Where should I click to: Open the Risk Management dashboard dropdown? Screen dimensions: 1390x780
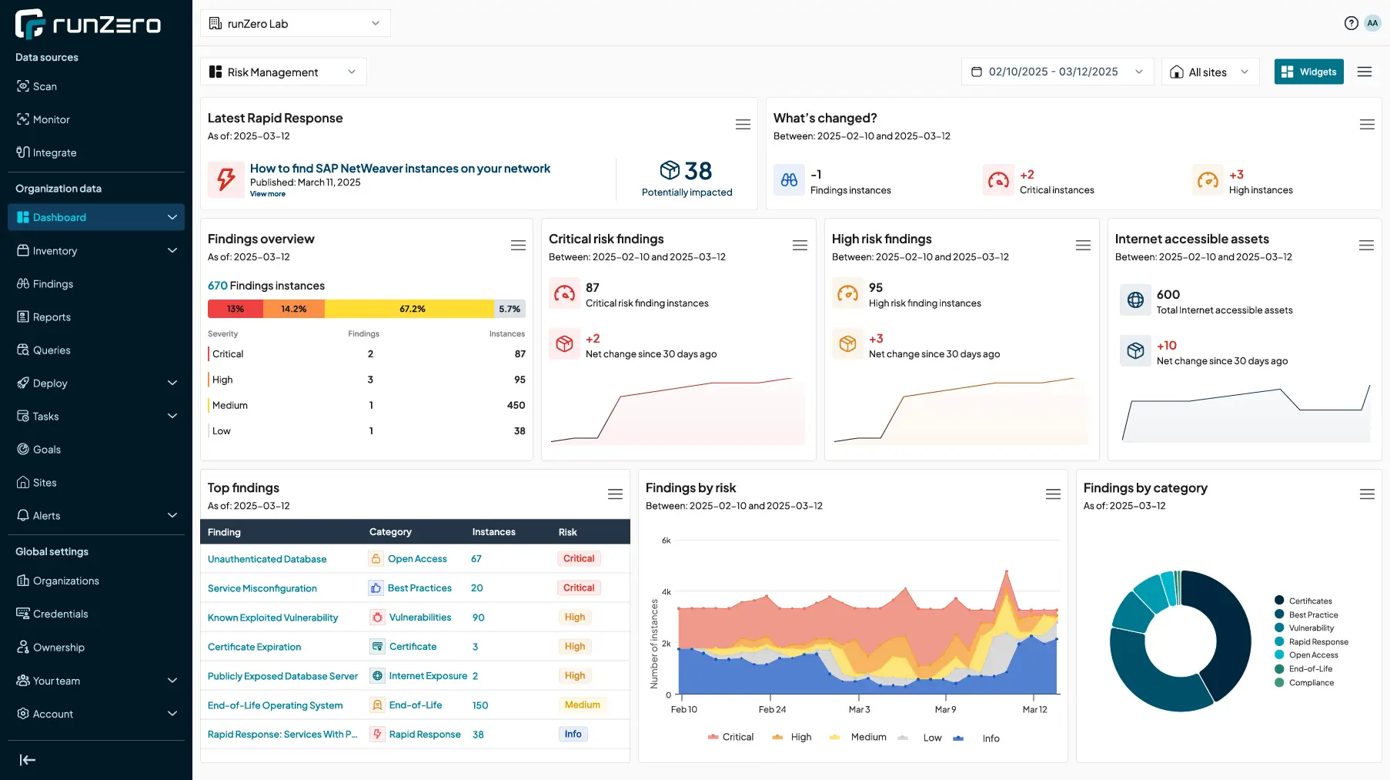pos(283,72)
